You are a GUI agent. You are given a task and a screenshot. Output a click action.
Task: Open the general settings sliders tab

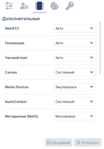point(9,6)
